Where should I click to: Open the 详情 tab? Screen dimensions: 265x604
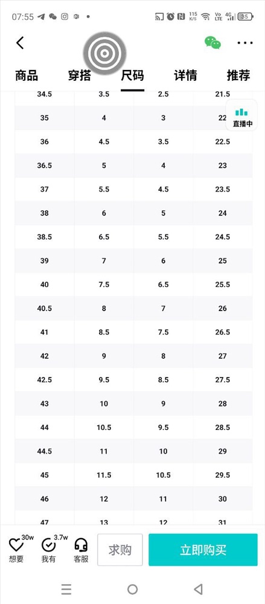[x=185, y=75]
